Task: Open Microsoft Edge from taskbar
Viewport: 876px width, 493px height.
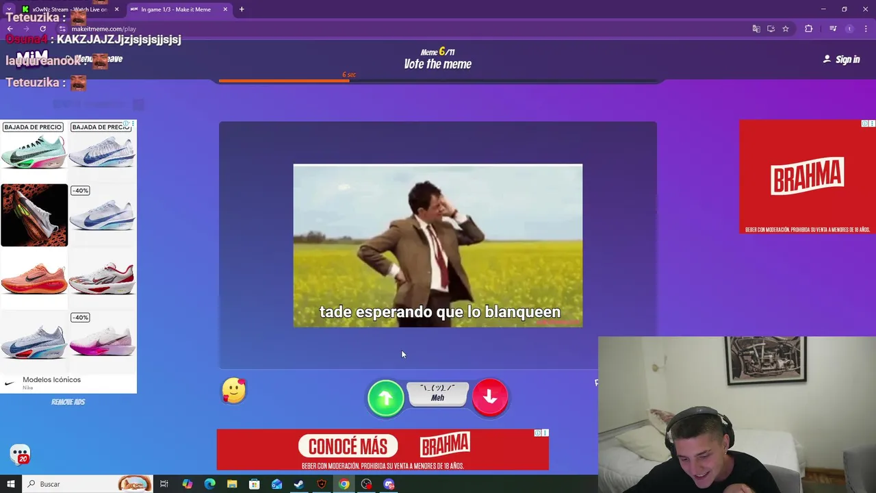Action: [x=209, y=484]
